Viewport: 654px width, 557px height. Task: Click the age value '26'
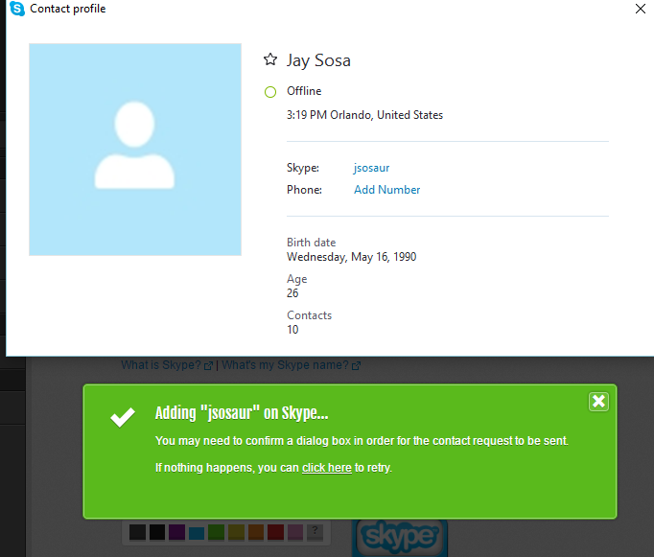[x=292, y=293]
